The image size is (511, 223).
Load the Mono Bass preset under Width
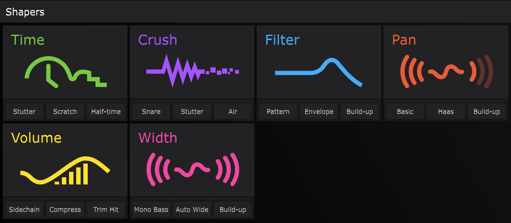point(151,209)
